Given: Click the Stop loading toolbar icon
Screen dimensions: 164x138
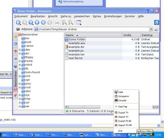Looking at the screenshot, I should (50, 23).
